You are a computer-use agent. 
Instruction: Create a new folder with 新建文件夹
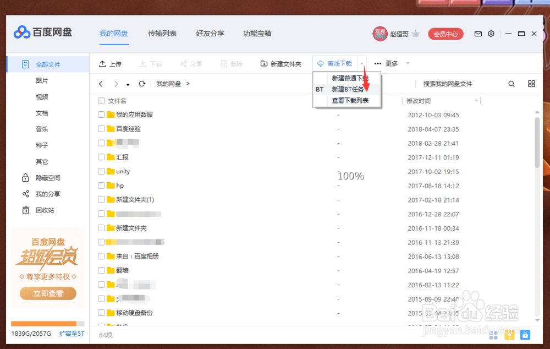coord(281,63)
